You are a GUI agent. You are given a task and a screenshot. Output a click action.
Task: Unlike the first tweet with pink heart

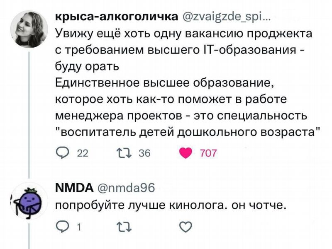point(185,153)
